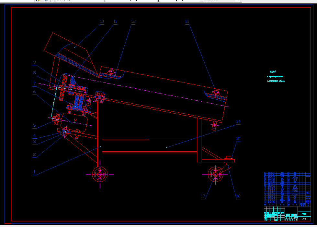This screenshot has height=227, width=317.
Task: Select part balloon number 9
Action: (x=34, y=62)
